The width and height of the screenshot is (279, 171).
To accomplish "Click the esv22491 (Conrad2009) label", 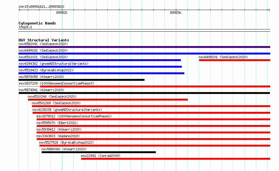I will 101,156.
